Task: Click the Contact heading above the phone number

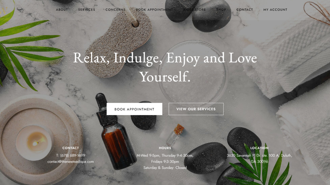Action: tap(71, 148)
